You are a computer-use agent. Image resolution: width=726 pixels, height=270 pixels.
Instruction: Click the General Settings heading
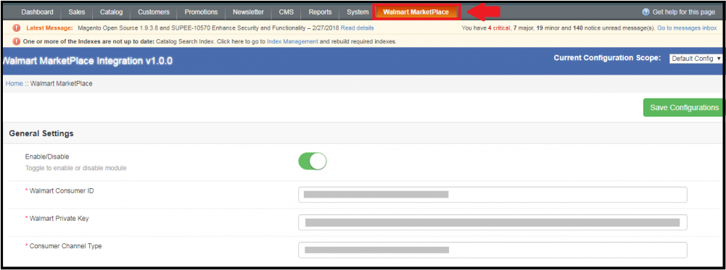pos(41,133)
